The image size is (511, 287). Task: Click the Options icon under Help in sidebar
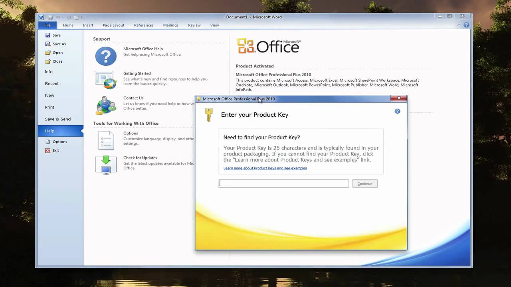point(48,142)
